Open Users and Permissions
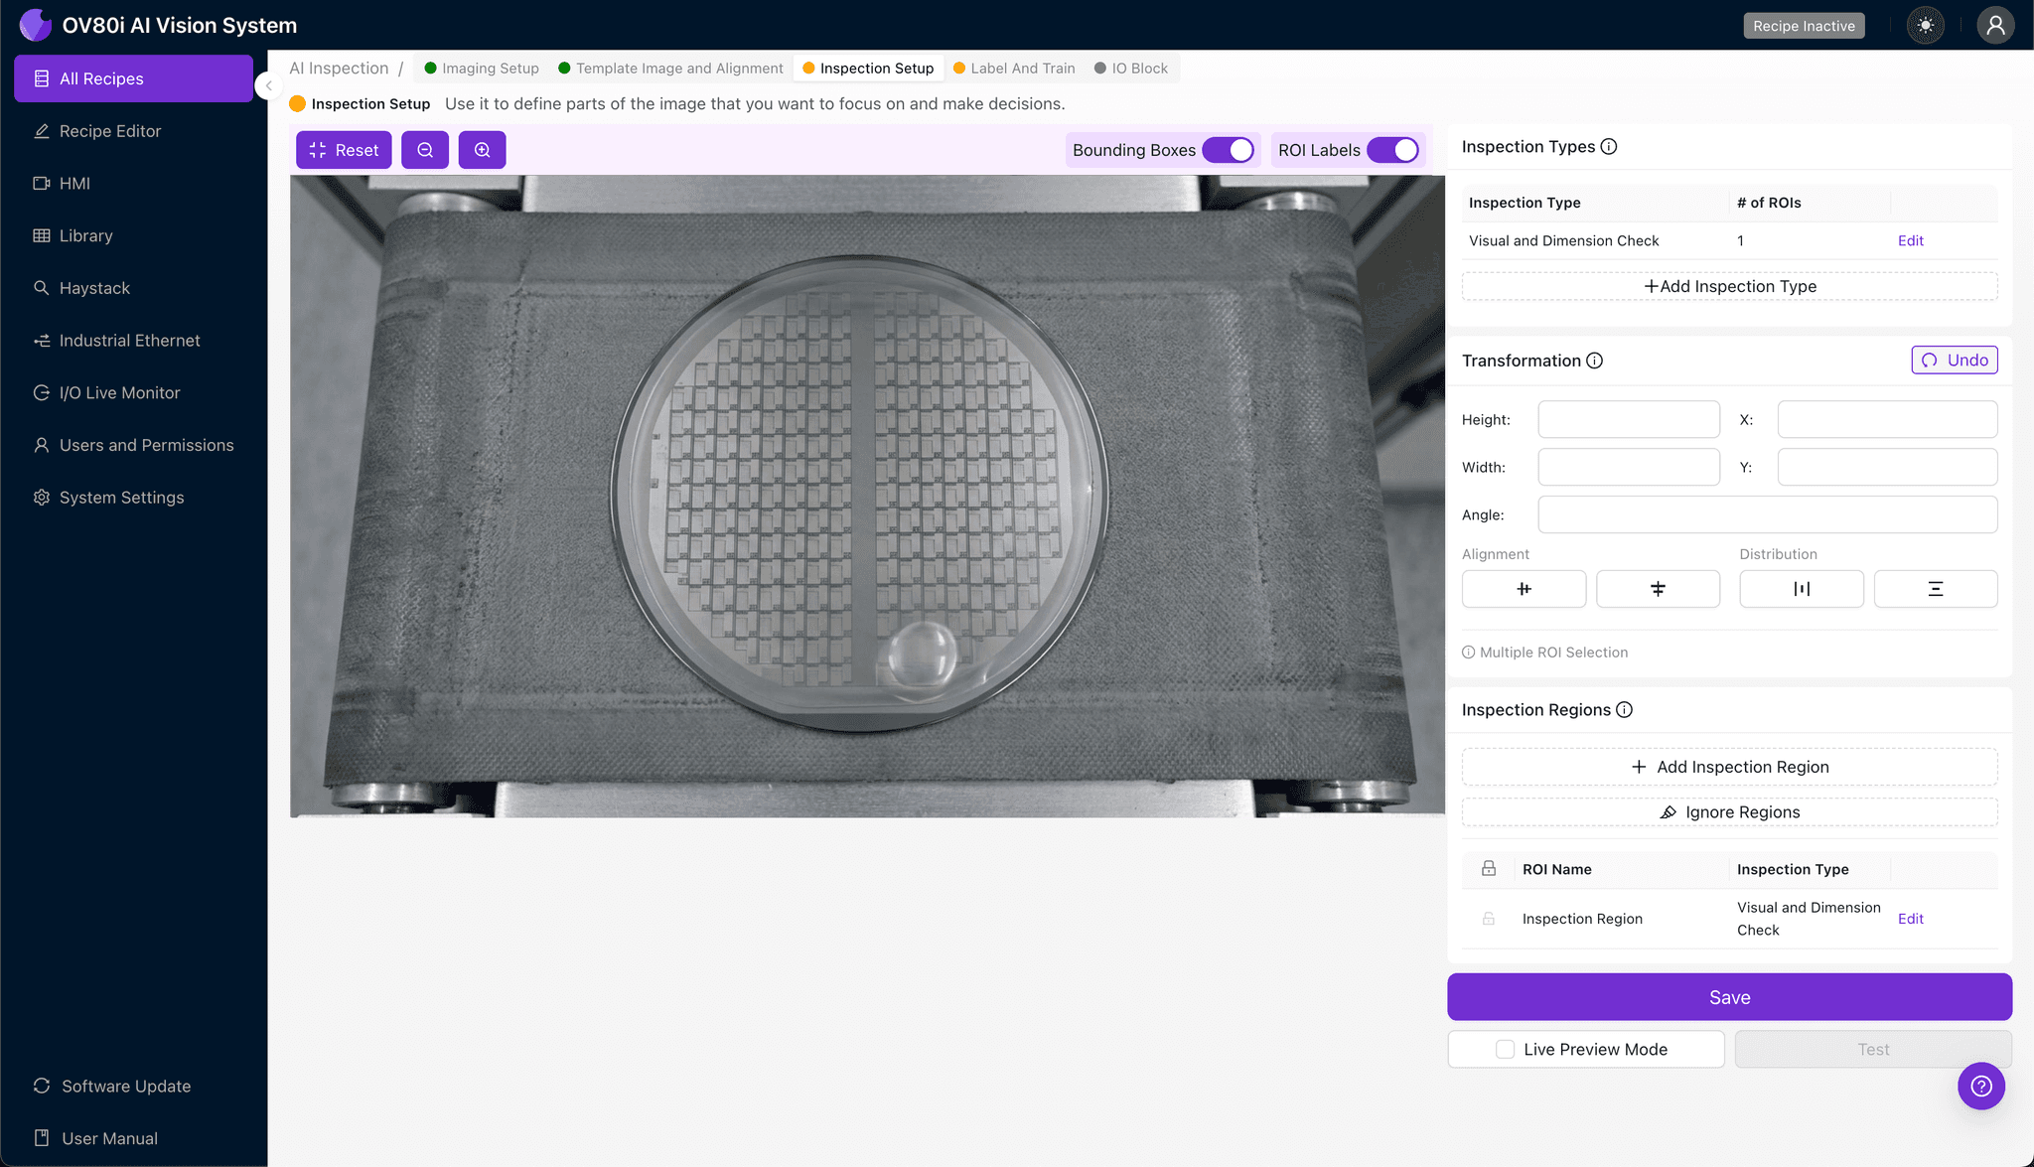The height and width of the screenshot is (1167, 2034). point(133,445)
